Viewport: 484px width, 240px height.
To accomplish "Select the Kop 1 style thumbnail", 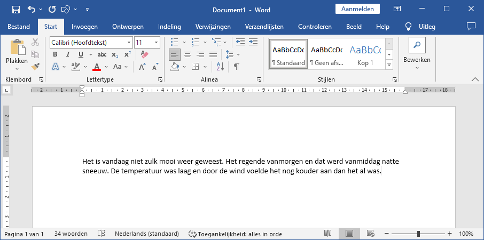I will click(x=365, y=54).
